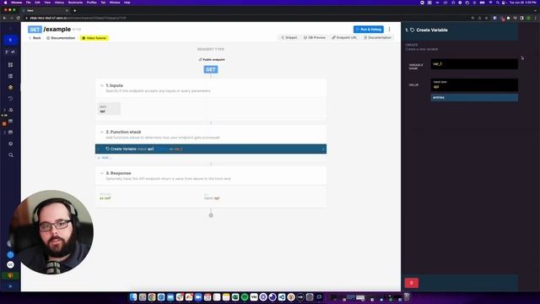Open the marketplace storefront icon in sidebar
The width and height of the screenshot is (540, 304).
(10, 122)
